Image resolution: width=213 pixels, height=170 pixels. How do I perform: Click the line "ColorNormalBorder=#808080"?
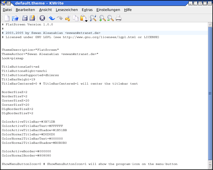pos(26,155)
